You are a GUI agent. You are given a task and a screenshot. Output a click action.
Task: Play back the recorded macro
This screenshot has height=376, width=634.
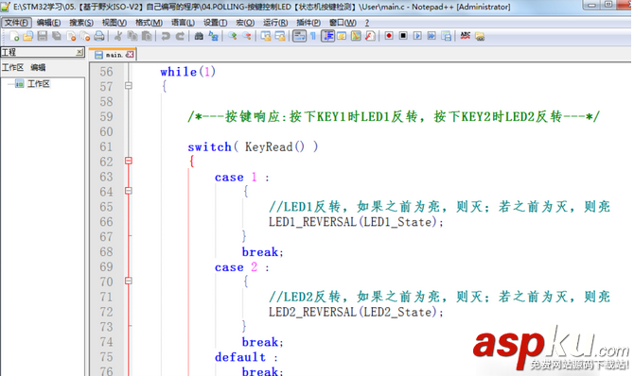417,36
